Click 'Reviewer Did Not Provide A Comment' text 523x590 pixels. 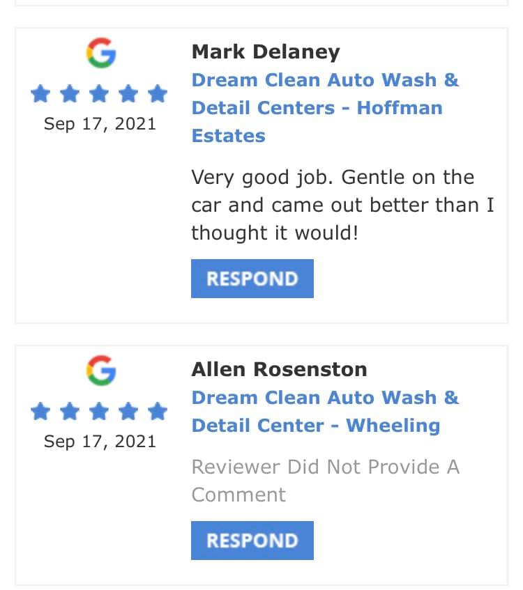[325, 481]
